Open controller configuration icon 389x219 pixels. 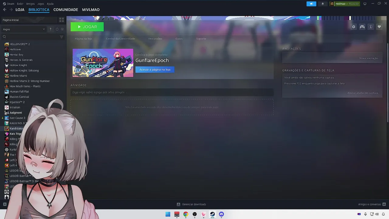coord(362,27)
